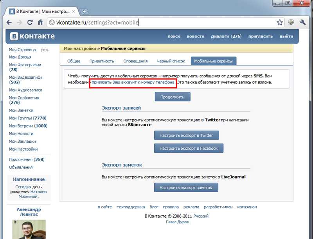Open Натальи Михеевой birthday reminder link
The height and width of the screenshot is (239, 313).
click(32, 194)
